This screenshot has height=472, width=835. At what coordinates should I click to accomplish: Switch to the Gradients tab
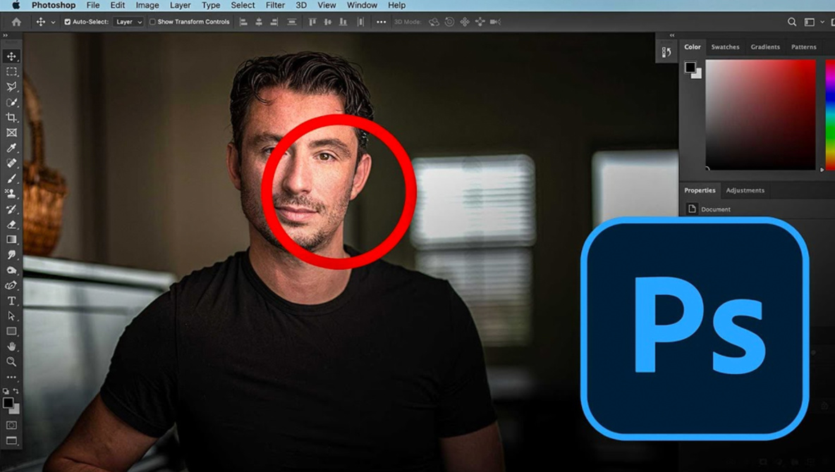765,46
